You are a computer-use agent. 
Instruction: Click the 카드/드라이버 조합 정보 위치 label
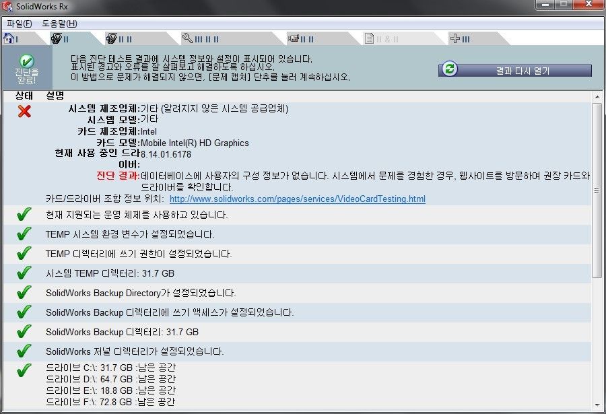click(x=105, y=199)
